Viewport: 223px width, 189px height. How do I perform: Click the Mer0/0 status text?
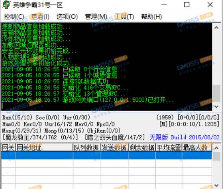pos(84,124)
